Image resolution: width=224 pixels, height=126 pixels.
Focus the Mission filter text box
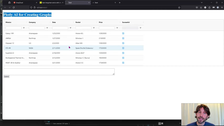click(x=13, y=28)
